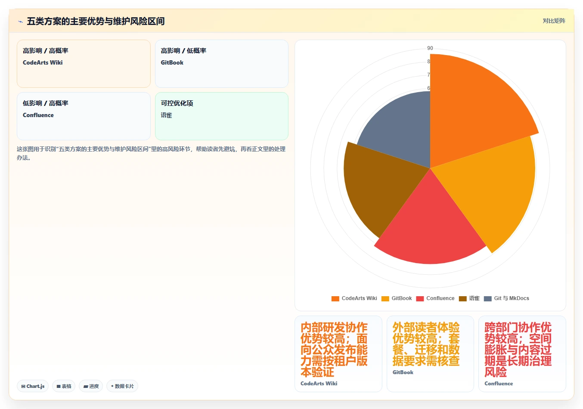Select the Chart.js label in the chip

click(x=35, y=386)
